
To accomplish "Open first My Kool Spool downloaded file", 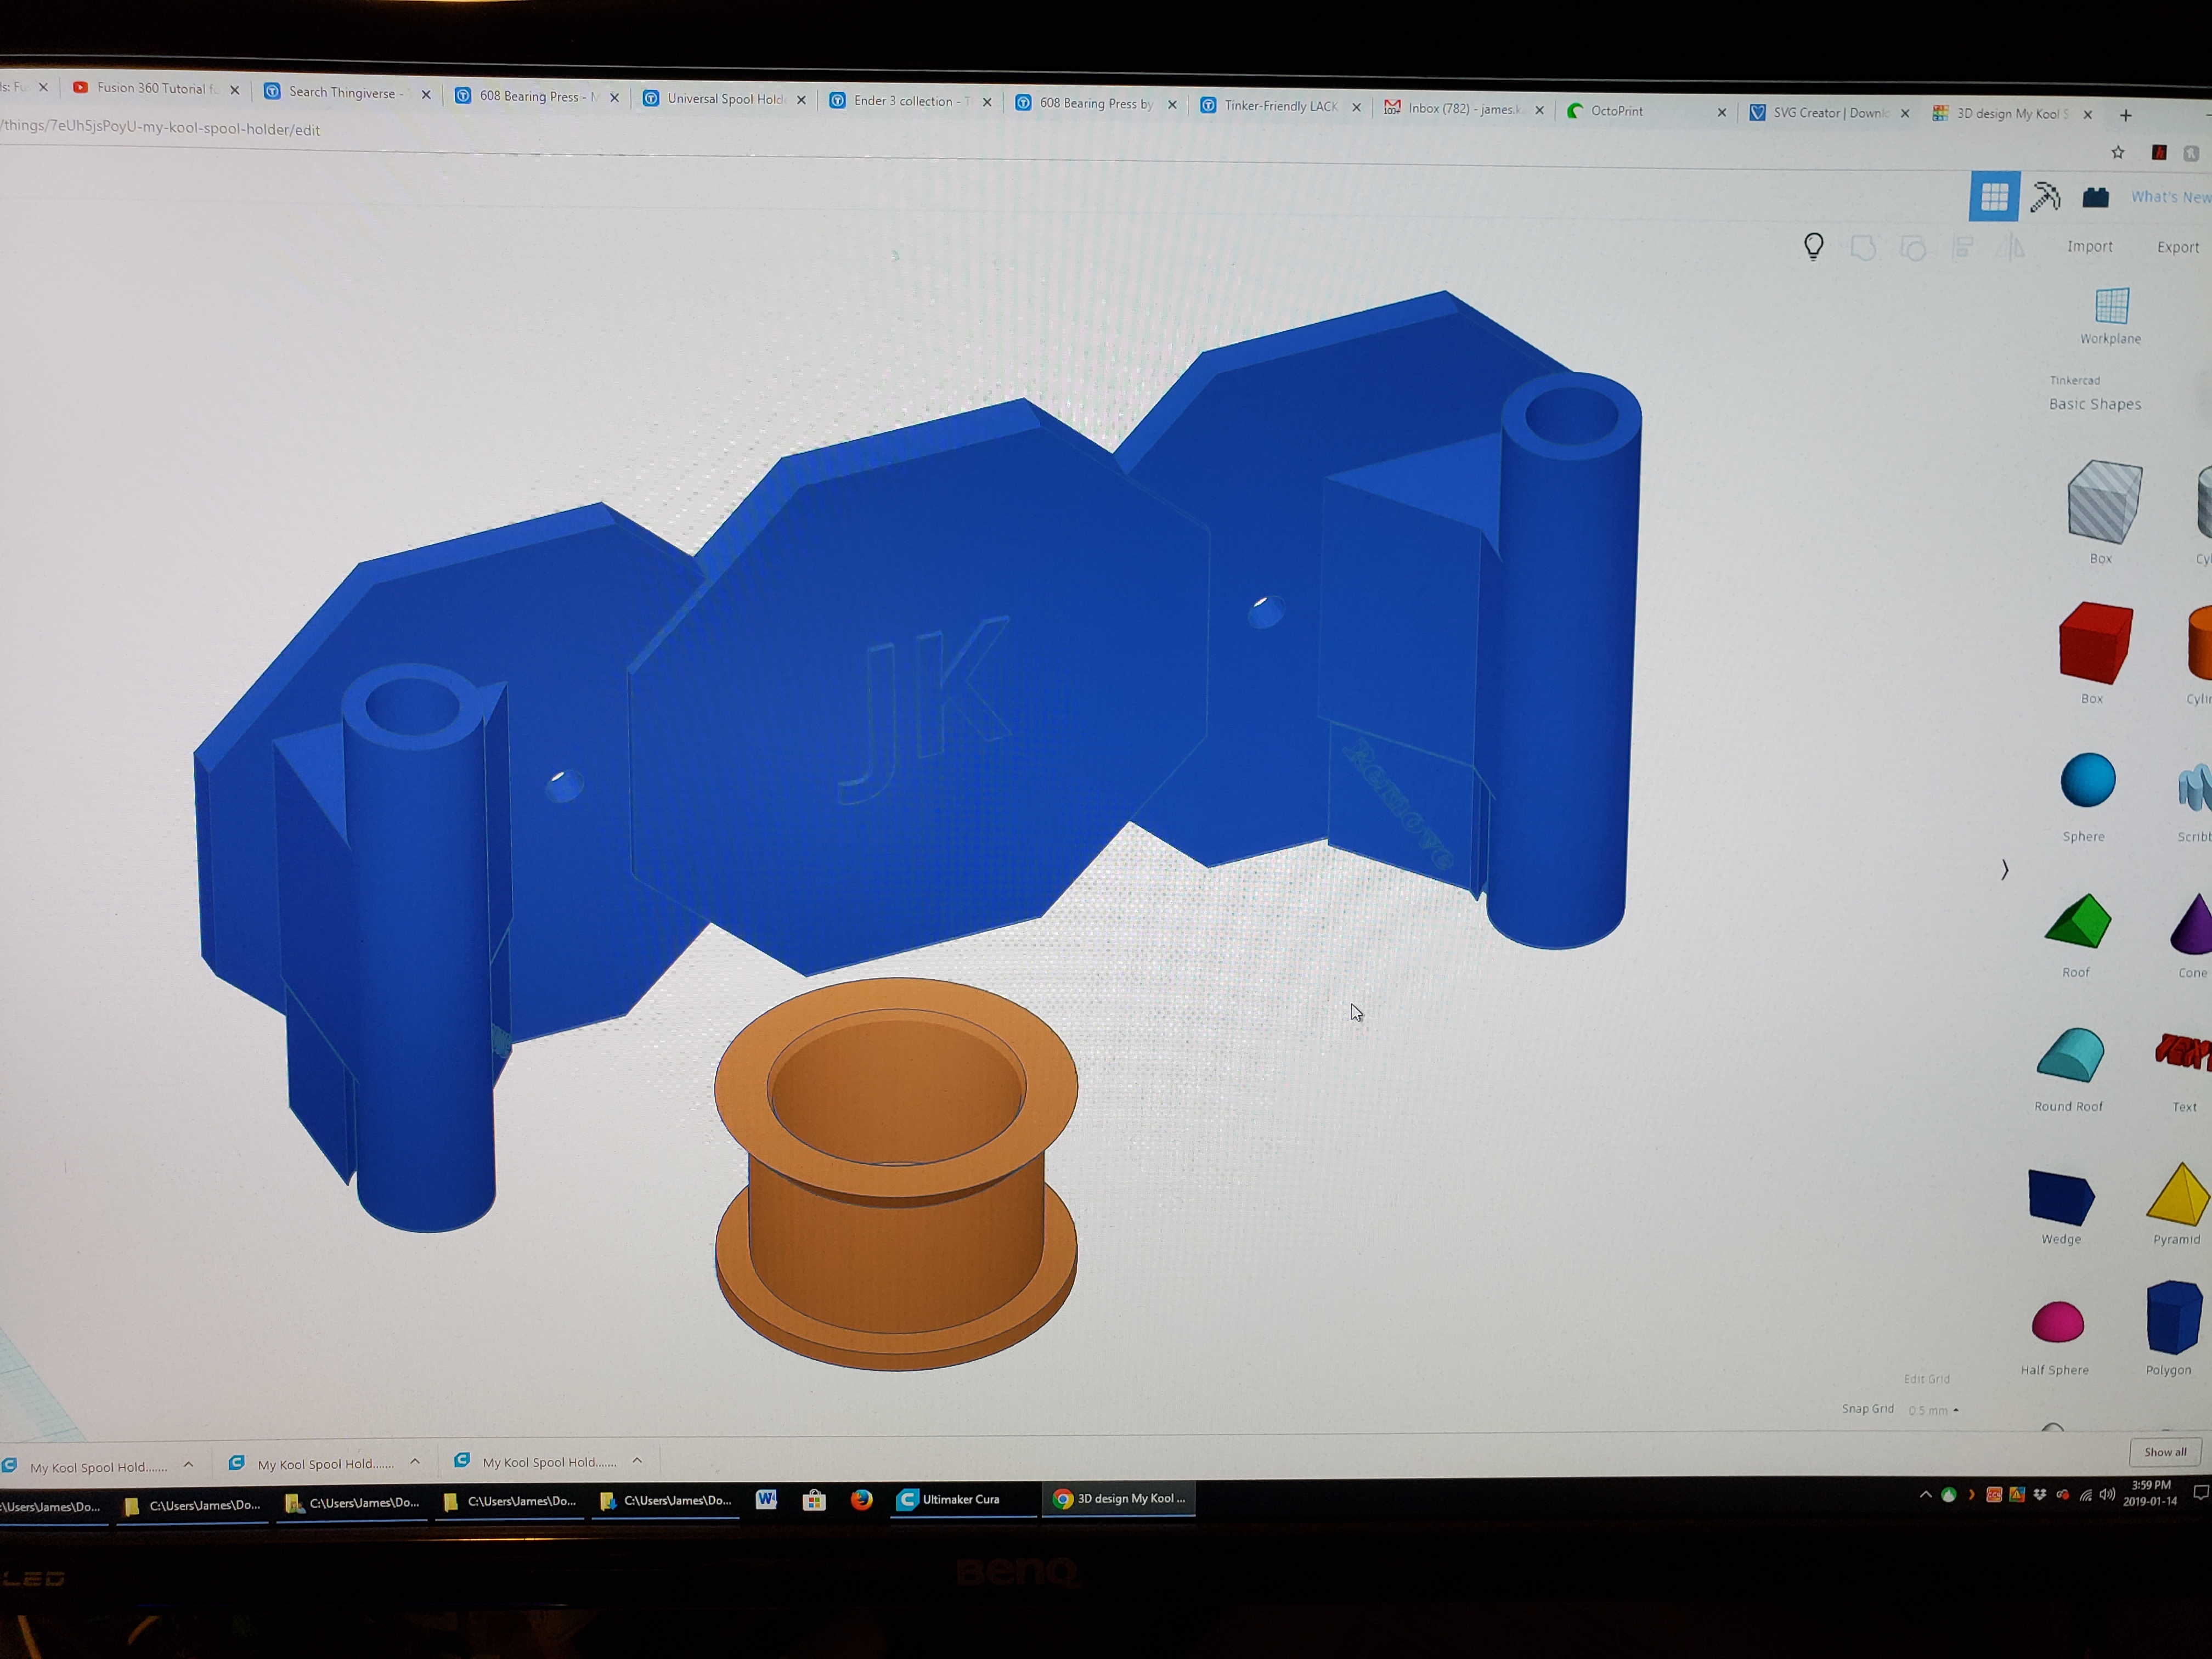I will (85, 1467).
